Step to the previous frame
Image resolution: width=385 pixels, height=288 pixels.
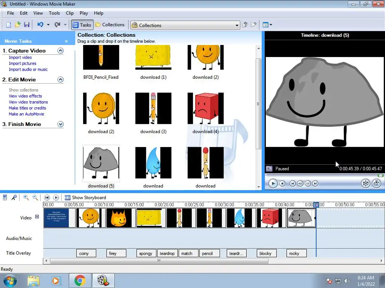coord(300,183)
